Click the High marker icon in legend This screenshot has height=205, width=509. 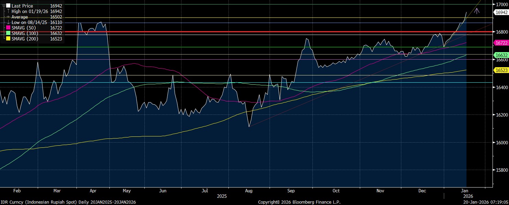[8, 11]
